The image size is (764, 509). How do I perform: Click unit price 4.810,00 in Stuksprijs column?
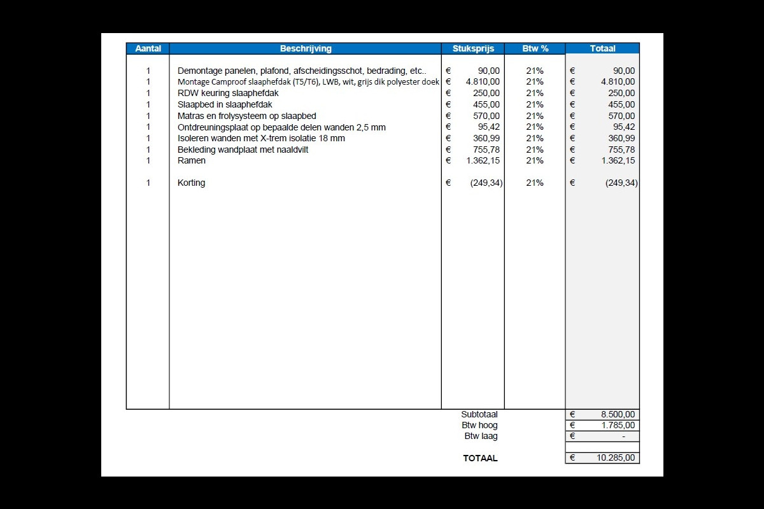click(483, 82)
